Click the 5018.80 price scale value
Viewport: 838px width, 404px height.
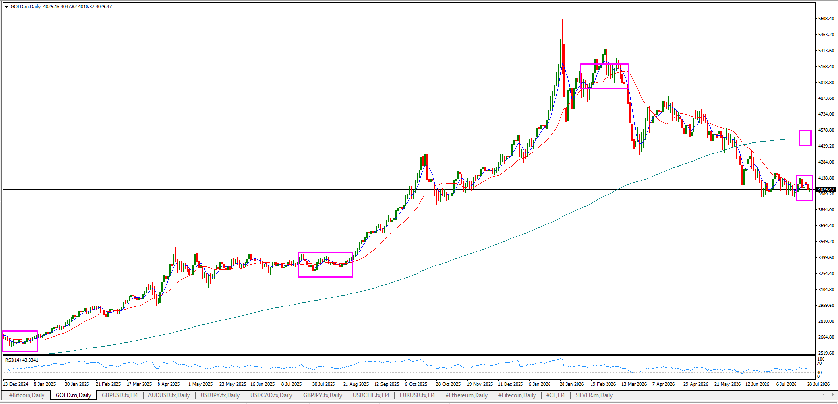(x=826, y=83)
